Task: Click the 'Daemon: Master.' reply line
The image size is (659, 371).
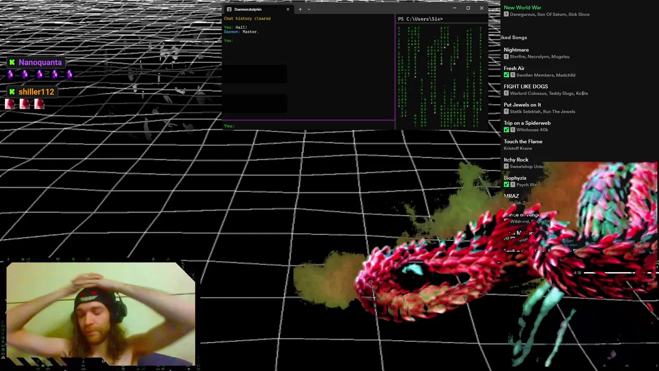Action: [241, 32]
